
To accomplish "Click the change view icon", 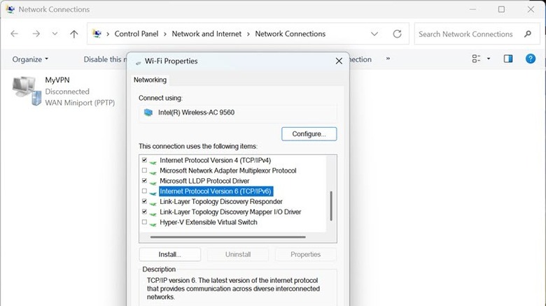I will (x=476, y=59).
